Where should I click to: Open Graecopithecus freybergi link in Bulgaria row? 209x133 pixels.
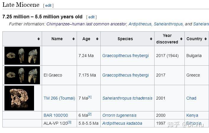click(x=126, y=56)
